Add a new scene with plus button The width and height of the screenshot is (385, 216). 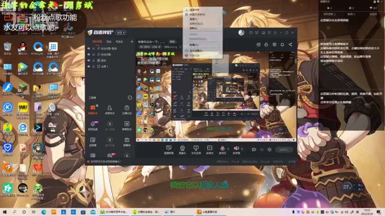tap(132, 42)
